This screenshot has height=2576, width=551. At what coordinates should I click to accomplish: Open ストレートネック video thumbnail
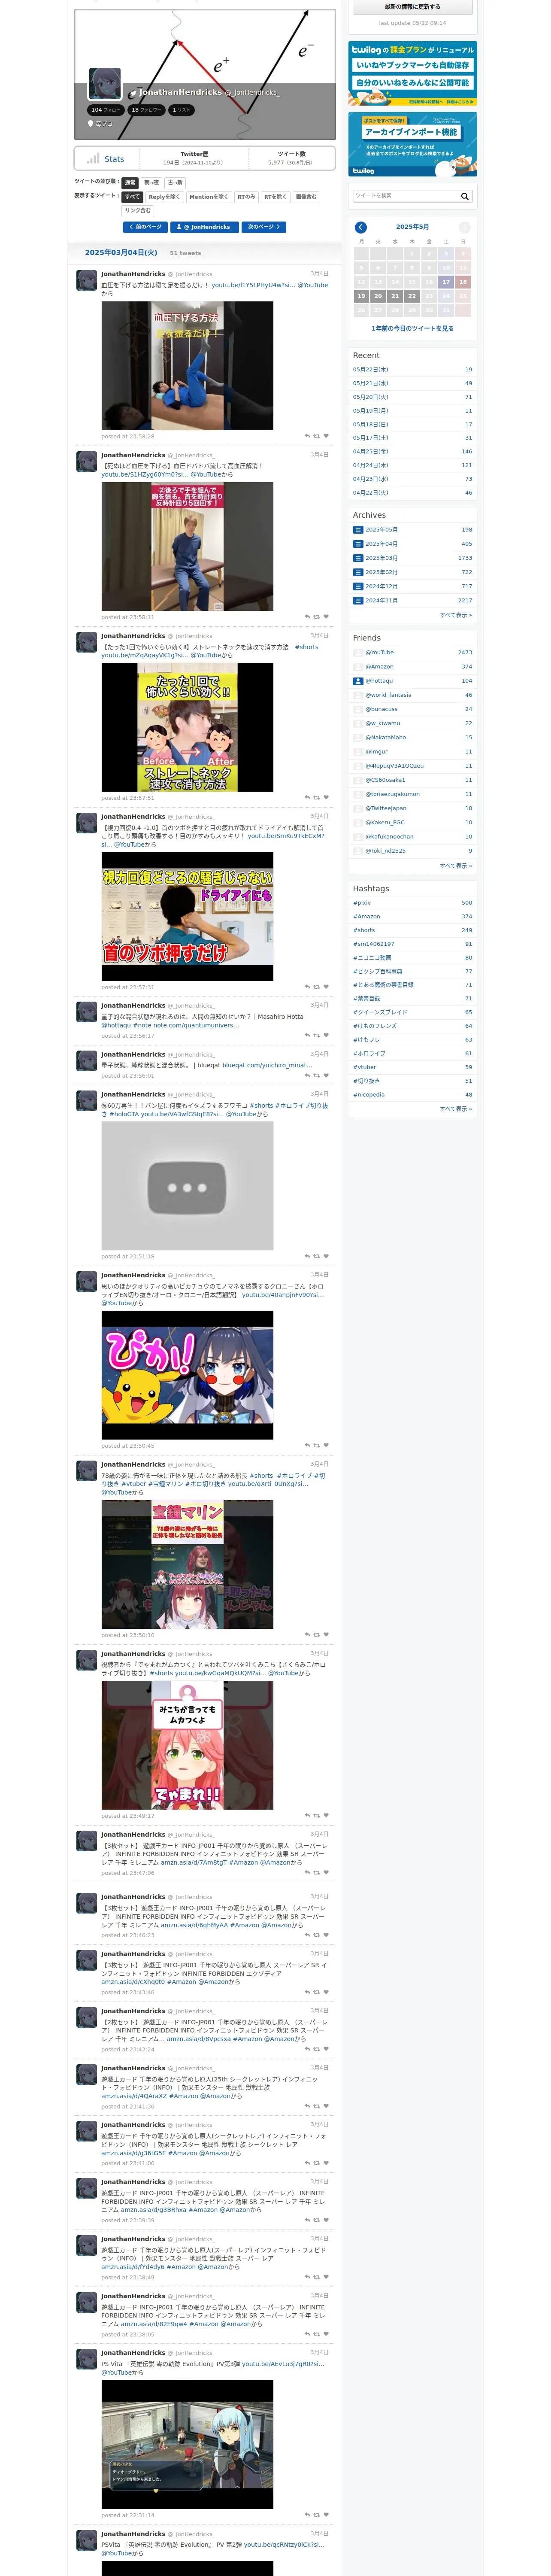coord(187,727)
